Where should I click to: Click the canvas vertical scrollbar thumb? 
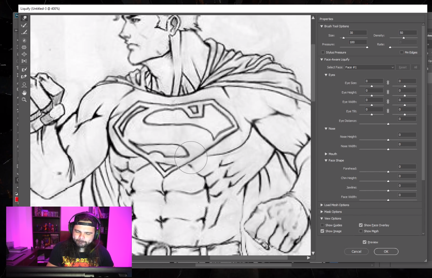[x=313, y=73]
